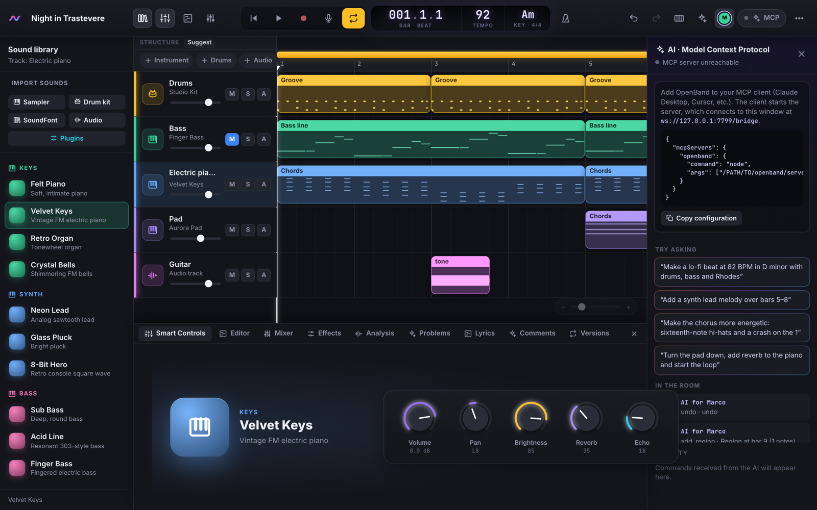Screen dimensions: 817x510
Task: Open the more options ellipsis menu
Action: [799, 18]
